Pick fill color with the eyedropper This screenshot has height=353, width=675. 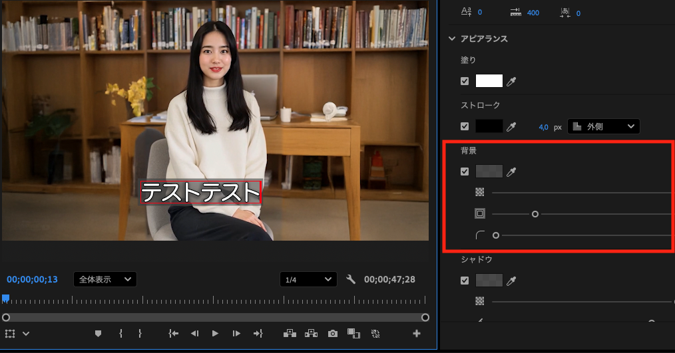coord(511,81)
